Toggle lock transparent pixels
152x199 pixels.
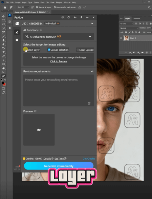pyautogui.click(x=126, y=32)
